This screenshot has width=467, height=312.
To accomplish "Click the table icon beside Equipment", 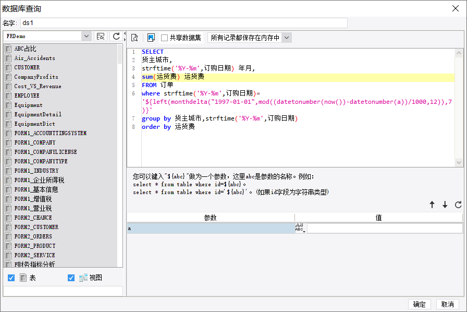I will (x=8, y=105).
